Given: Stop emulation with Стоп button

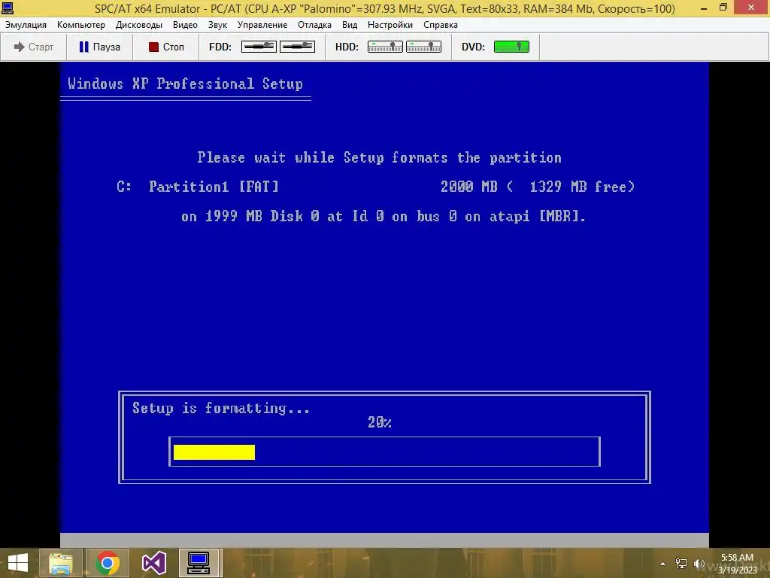Looking at the screenshot, I should 166,47.
